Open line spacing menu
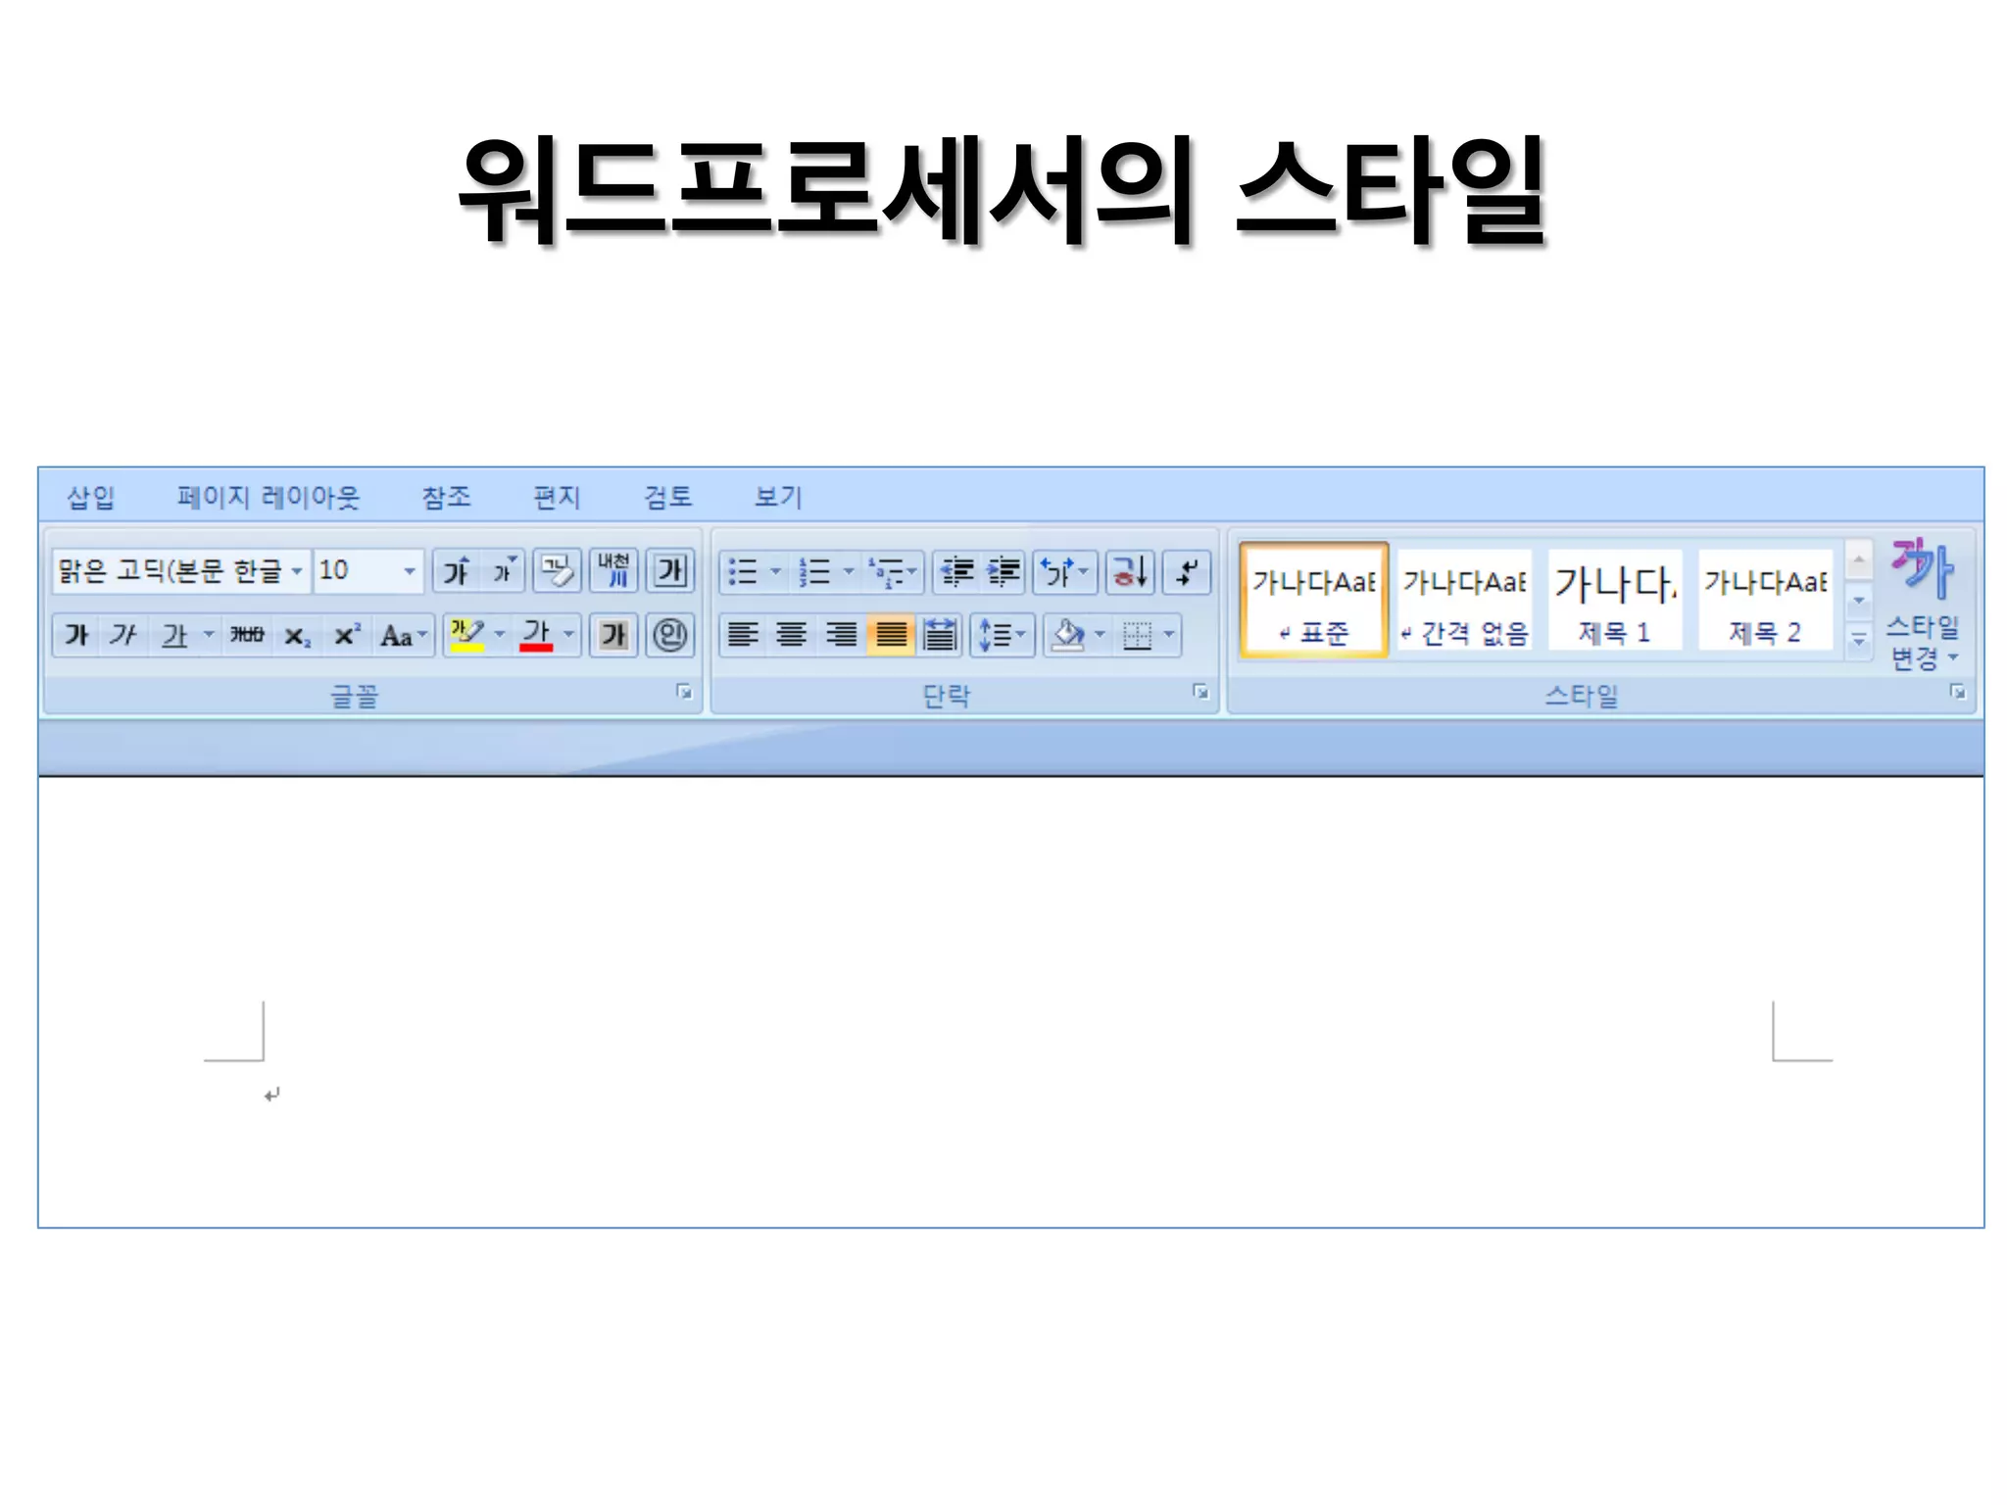Screen dimensions: 2007x1505 1003,635
